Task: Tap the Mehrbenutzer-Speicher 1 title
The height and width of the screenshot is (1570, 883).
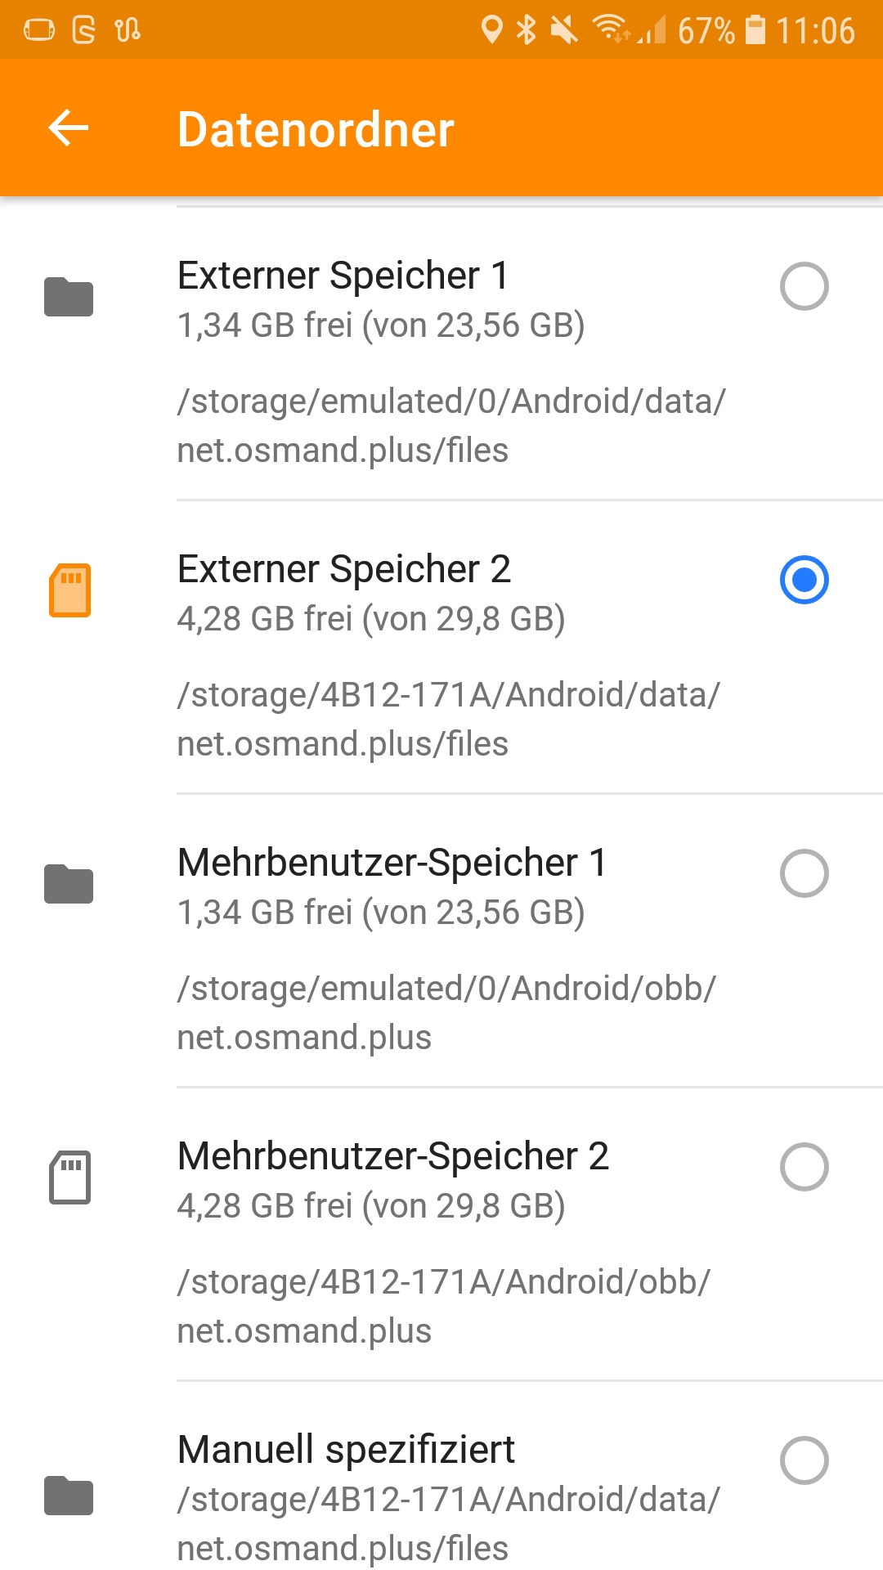Action: (392, 863)
